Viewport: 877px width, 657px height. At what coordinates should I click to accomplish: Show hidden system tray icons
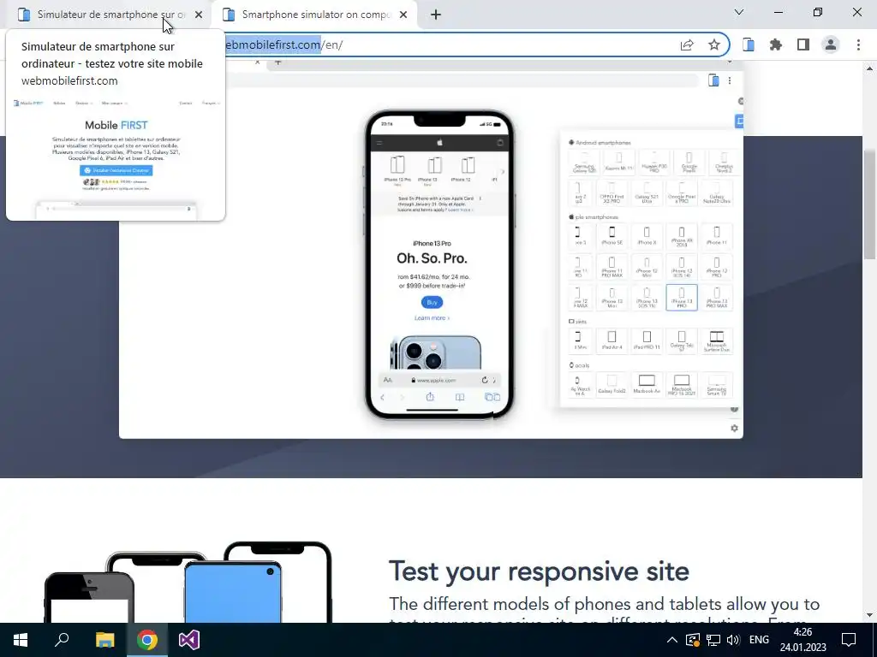click(672, 640)
